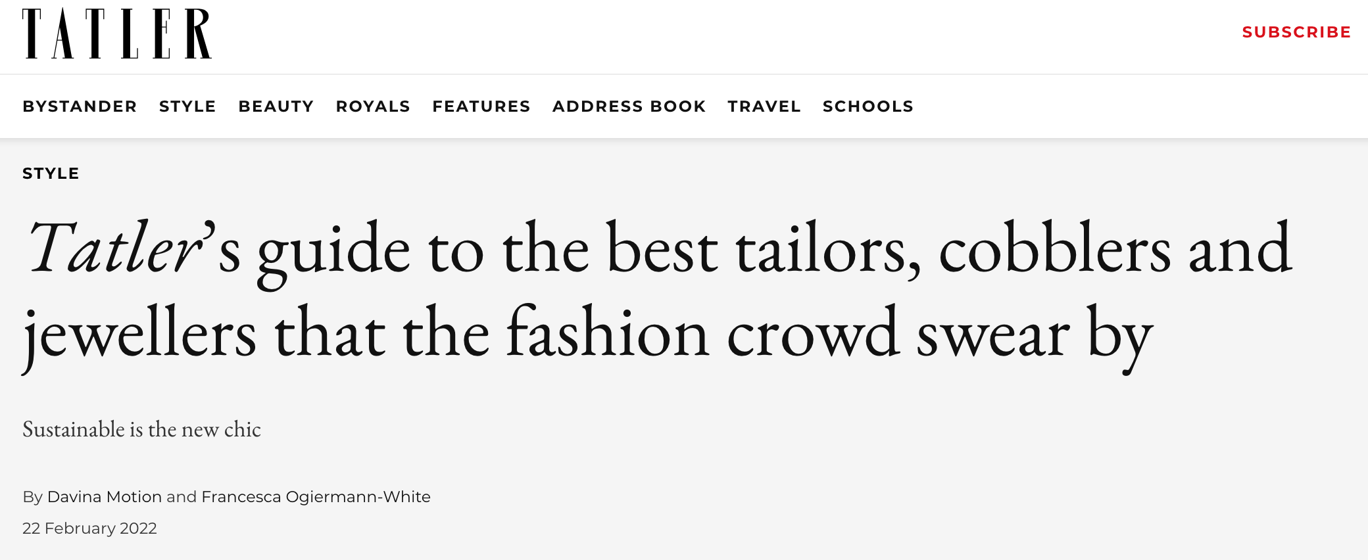The width and height of the screenshot is (1368, 560).
Task: Open the Features section
Action: [481, 106]
